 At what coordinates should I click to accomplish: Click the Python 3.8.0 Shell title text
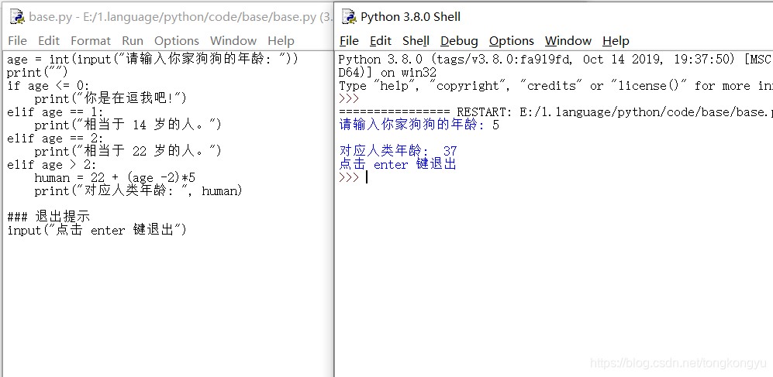point(410,17)
